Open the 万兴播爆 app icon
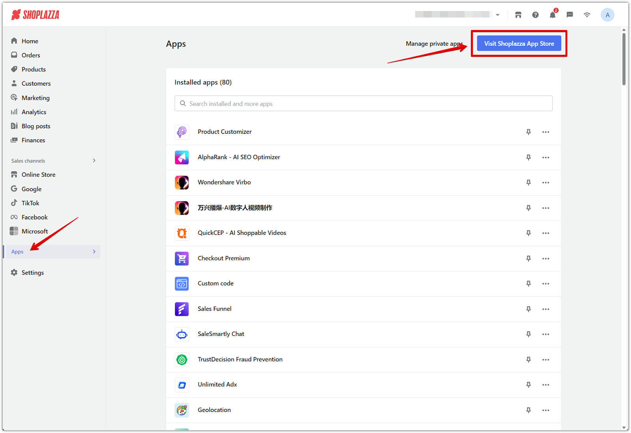The width and height of the screenshot is (631, 433). pos(182,208)
